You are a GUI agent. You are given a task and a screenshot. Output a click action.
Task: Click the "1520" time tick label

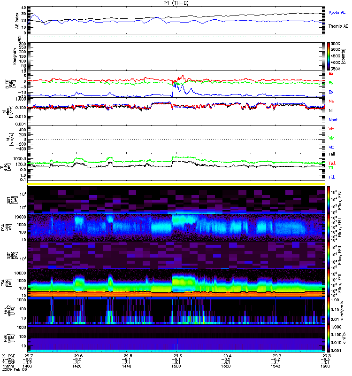(226, 366)
